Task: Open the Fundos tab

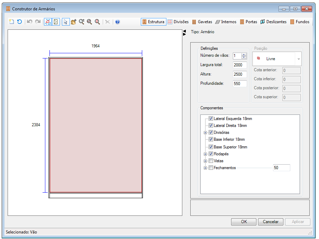Action: click(x=300, y=22)
